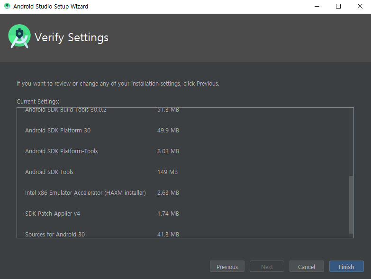The height and width of the screenshot is (279, 371).
Task: Click the 2.63 MB size value
Action: [x=168, y=192]
